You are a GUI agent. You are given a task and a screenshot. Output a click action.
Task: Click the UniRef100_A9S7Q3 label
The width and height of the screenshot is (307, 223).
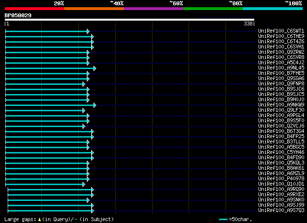[x=281, y=211]
